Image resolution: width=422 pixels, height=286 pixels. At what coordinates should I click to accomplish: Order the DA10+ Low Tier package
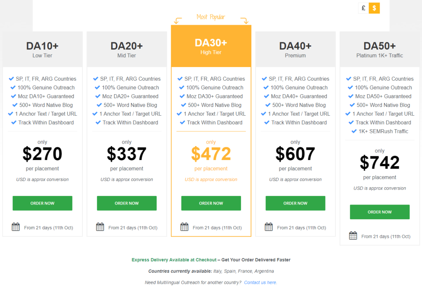point(42,203)
